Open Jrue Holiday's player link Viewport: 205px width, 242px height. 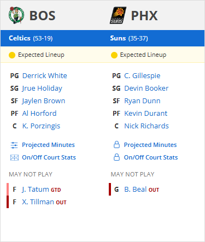coord(42,88)
